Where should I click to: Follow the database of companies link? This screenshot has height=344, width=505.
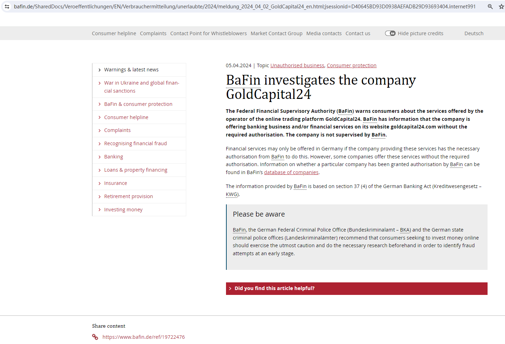[x=291, y=172]
